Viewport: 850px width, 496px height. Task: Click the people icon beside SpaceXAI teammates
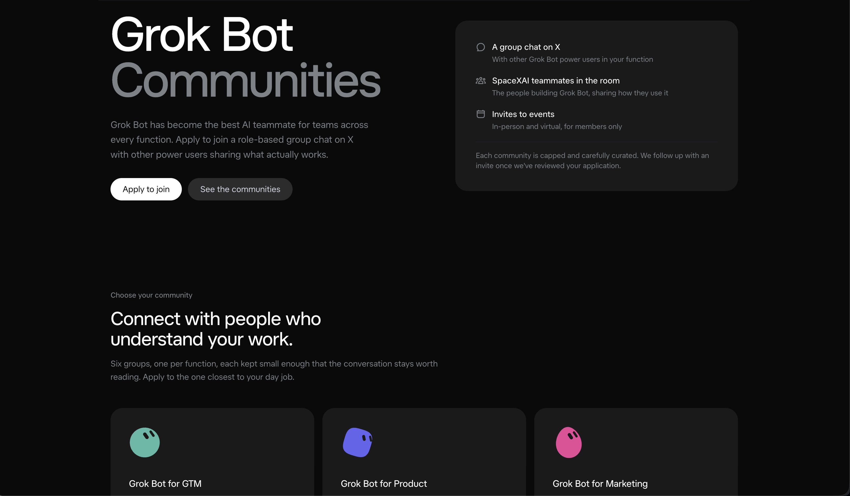[481, 81]
